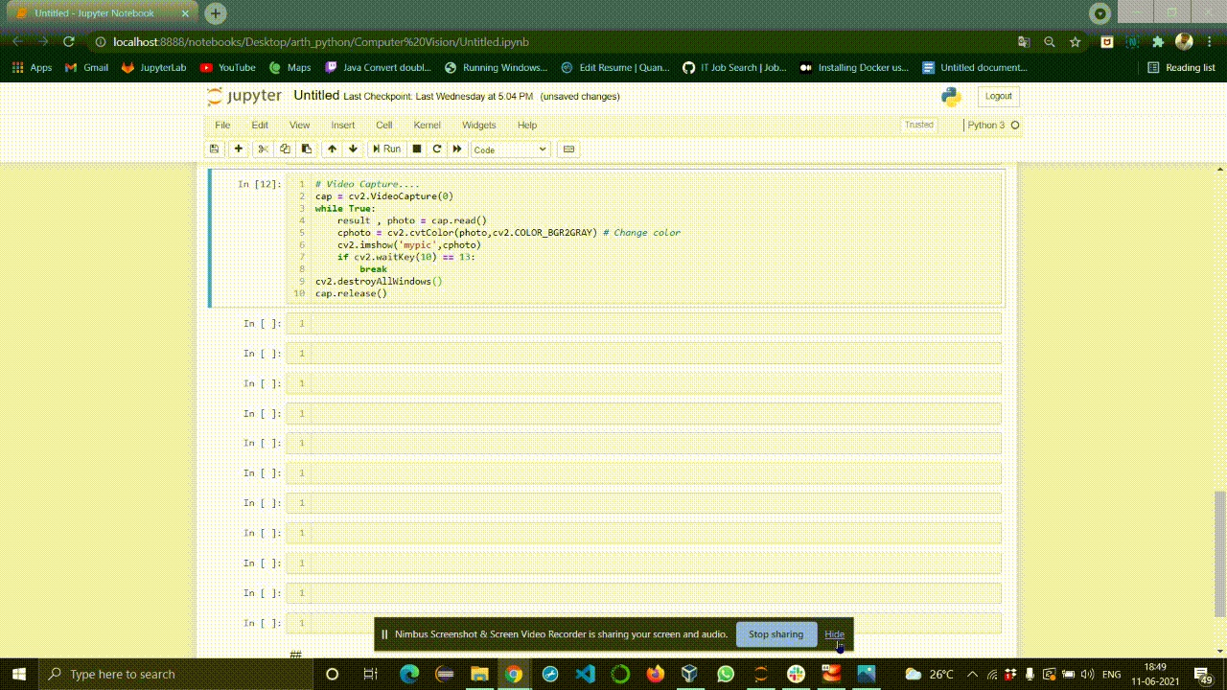Screen dimensions: 1227x690
Task: Open the Chrome extensions puzzle icon
Action: (x=1158, y=42)
